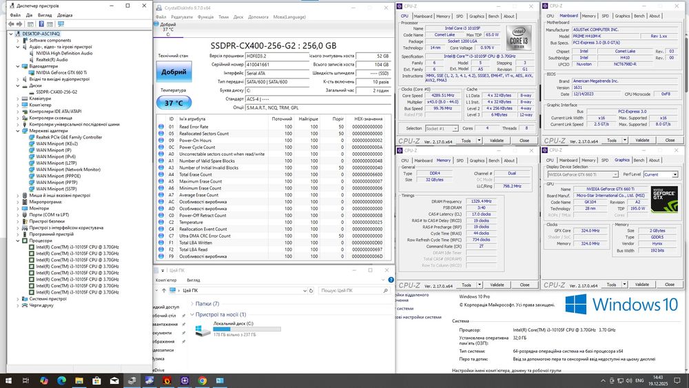This screenshot has height=388, width=689.
Task: Collapse the Диски node
Action: click(x=18, y=85)
